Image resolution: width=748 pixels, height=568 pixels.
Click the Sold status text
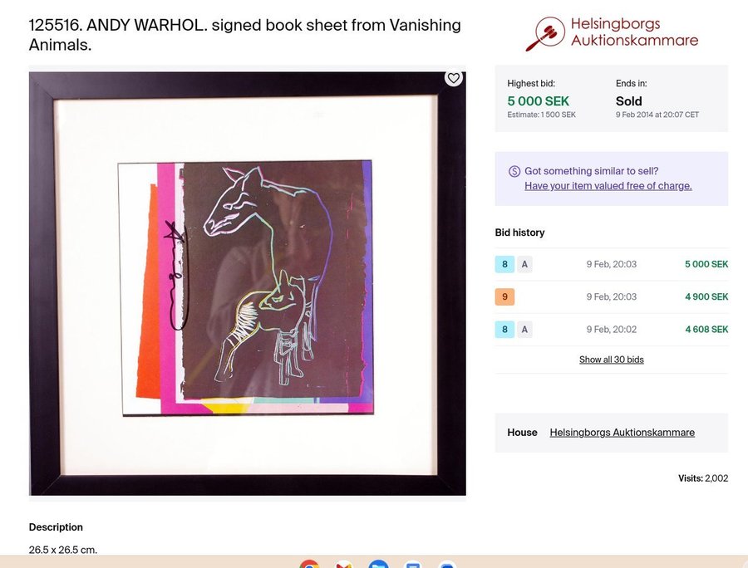(629, 101)
